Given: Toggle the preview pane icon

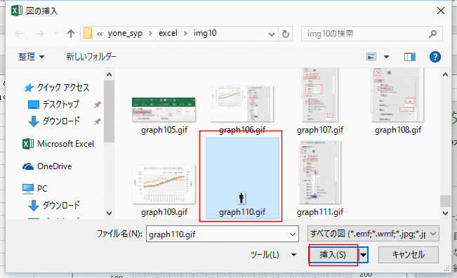Looking at the screenshot, I should [410, 57].
